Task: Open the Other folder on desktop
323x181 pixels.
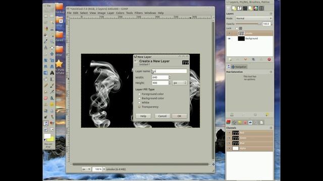Action: [x=59, y=51]
